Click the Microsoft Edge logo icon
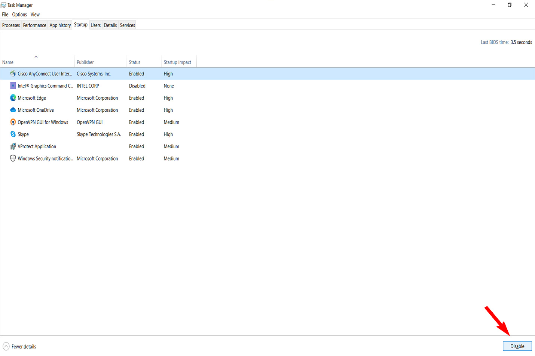The width and height of the screenshot is (535, 356). tap(13, 98)
